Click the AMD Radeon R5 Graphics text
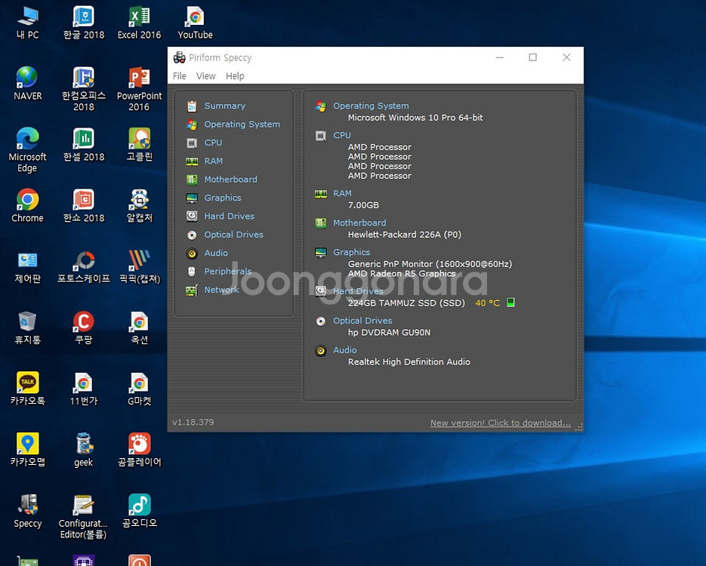The image size is (706, 566). pyautogui.click(x=402, y=273)
